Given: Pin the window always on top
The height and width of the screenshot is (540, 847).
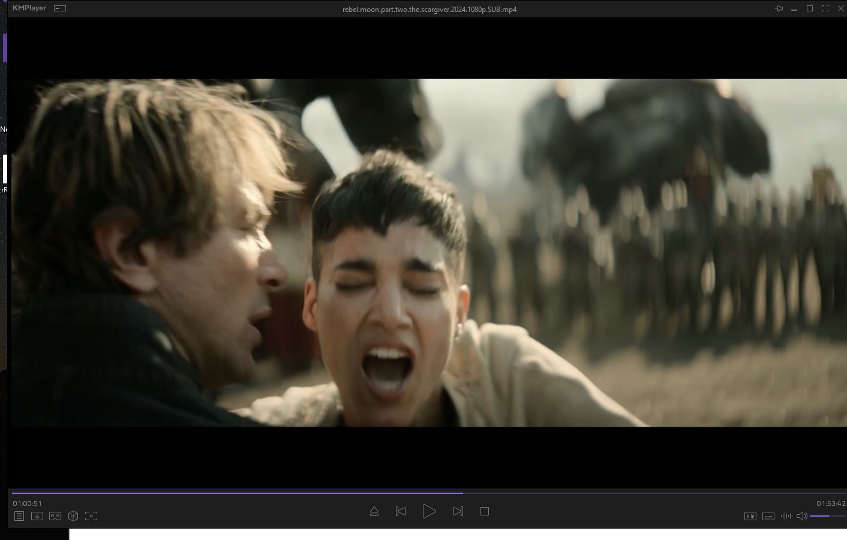Looking at the screenshot, I should pyautogui.click(x=779, y=8).
